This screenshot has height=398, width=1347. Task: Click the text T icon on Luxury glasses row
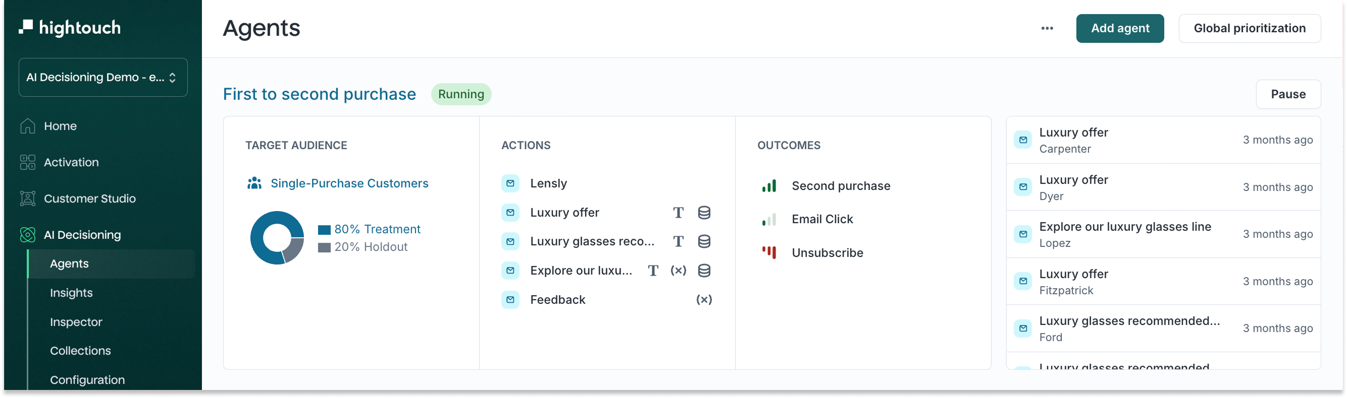[678, 241]
